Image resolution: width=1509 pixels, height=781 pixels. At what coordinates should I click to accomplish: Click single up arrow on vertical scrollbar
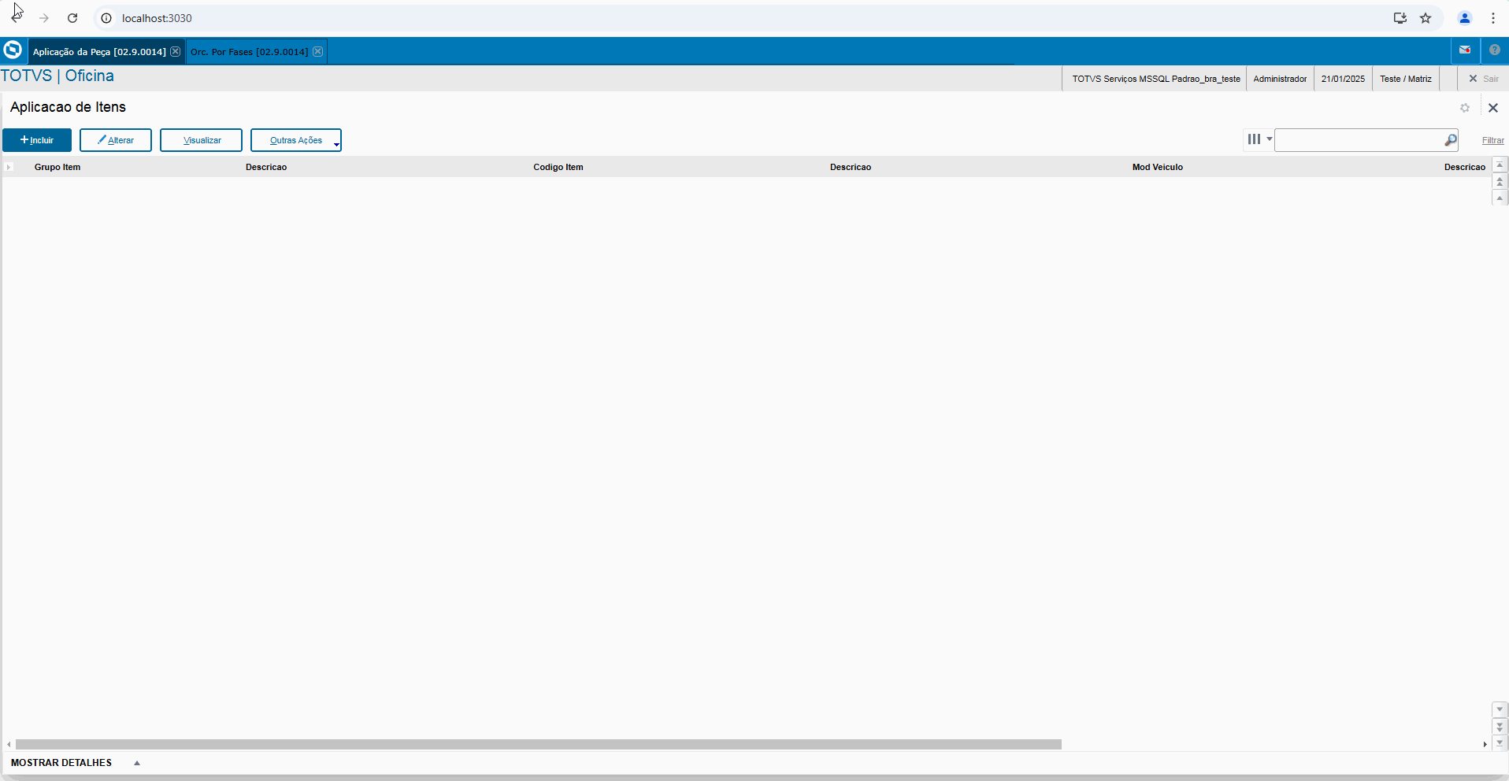click(1500, 198)
